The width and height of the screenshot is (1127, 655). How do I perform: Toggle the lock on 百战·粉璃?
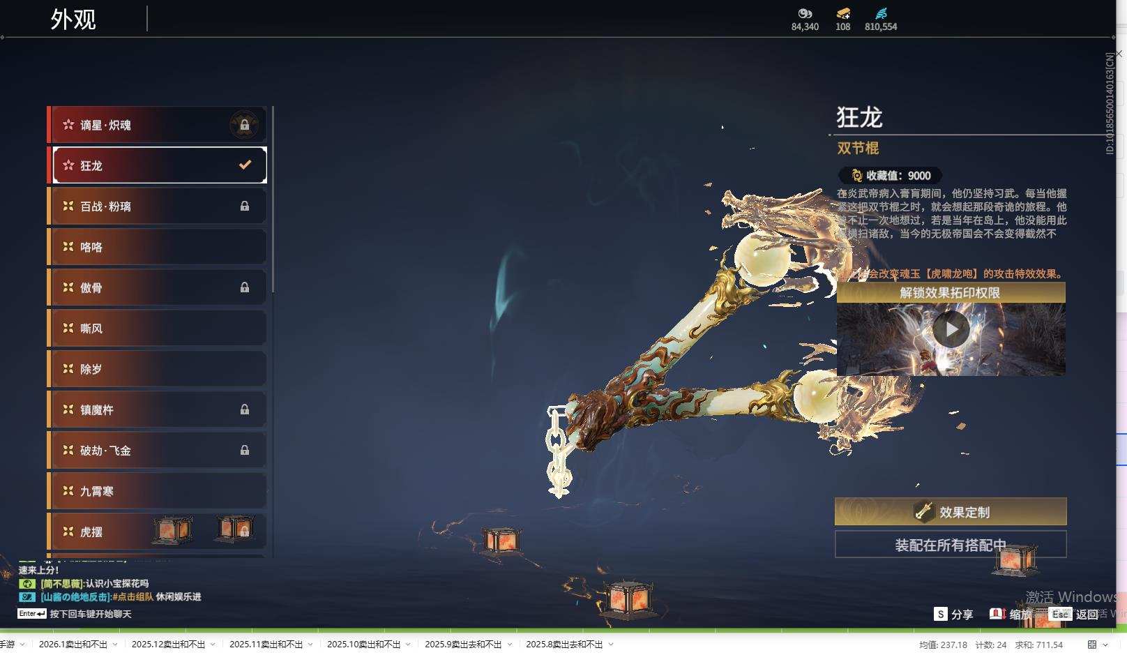(245, 206)
